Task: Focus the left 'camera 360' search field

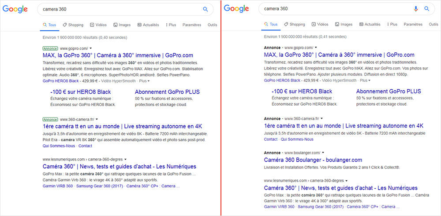Action: point(125,9)
